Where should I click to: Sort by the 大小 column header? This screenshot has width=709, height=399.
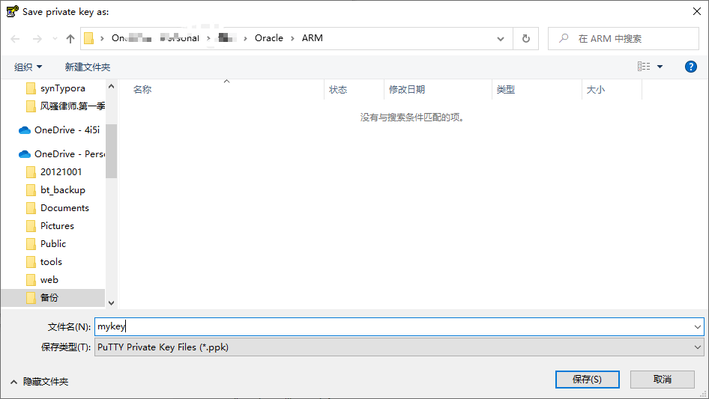[x=596, y=90]
